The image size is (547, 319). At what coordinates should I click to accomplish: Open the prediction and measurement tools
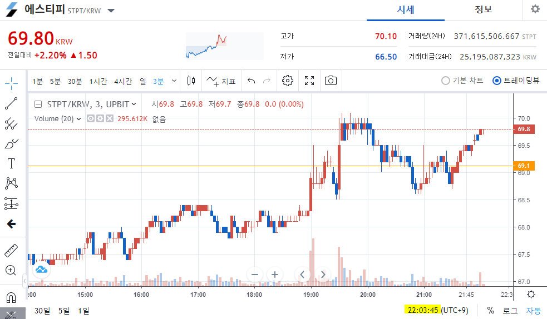click(x=11, y=203)
